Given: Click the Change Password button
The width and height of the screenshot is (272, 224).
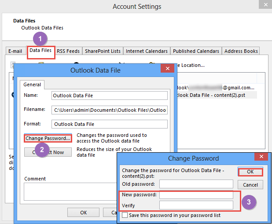Looking at the screenshot, I should pyautogui.click(x=48, y=138).
